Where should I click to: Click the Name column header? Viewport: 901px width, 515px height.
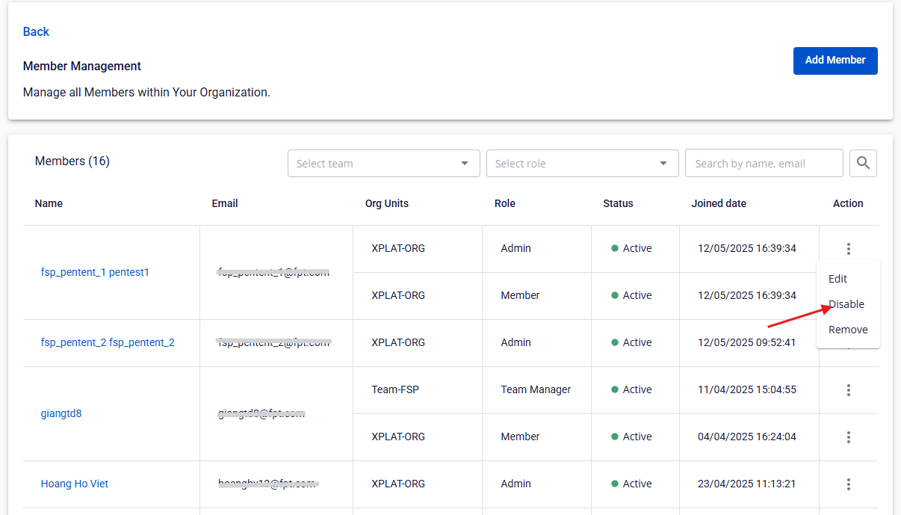[49, 203]
